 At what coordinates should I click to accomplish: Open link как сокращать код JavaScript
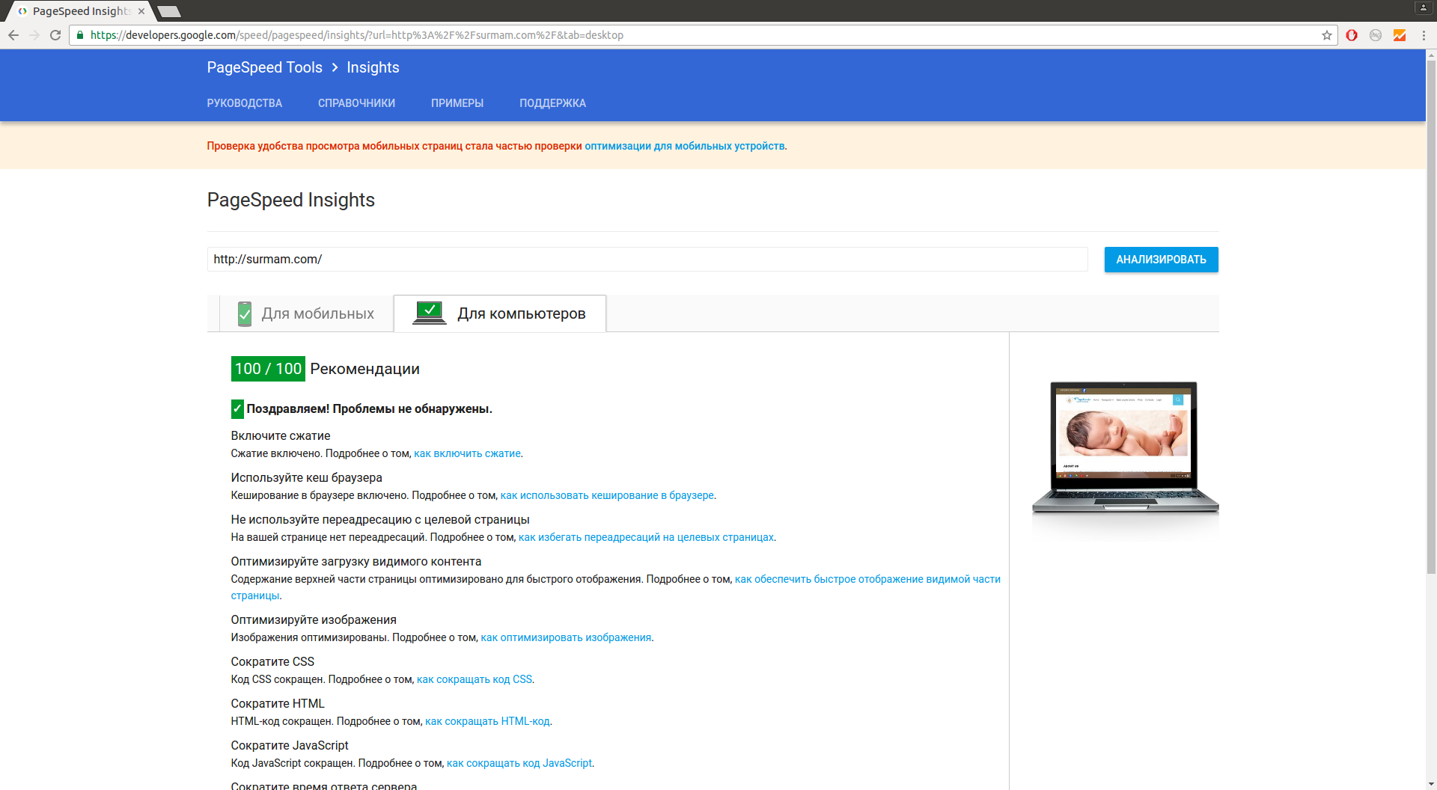point(519,763)
